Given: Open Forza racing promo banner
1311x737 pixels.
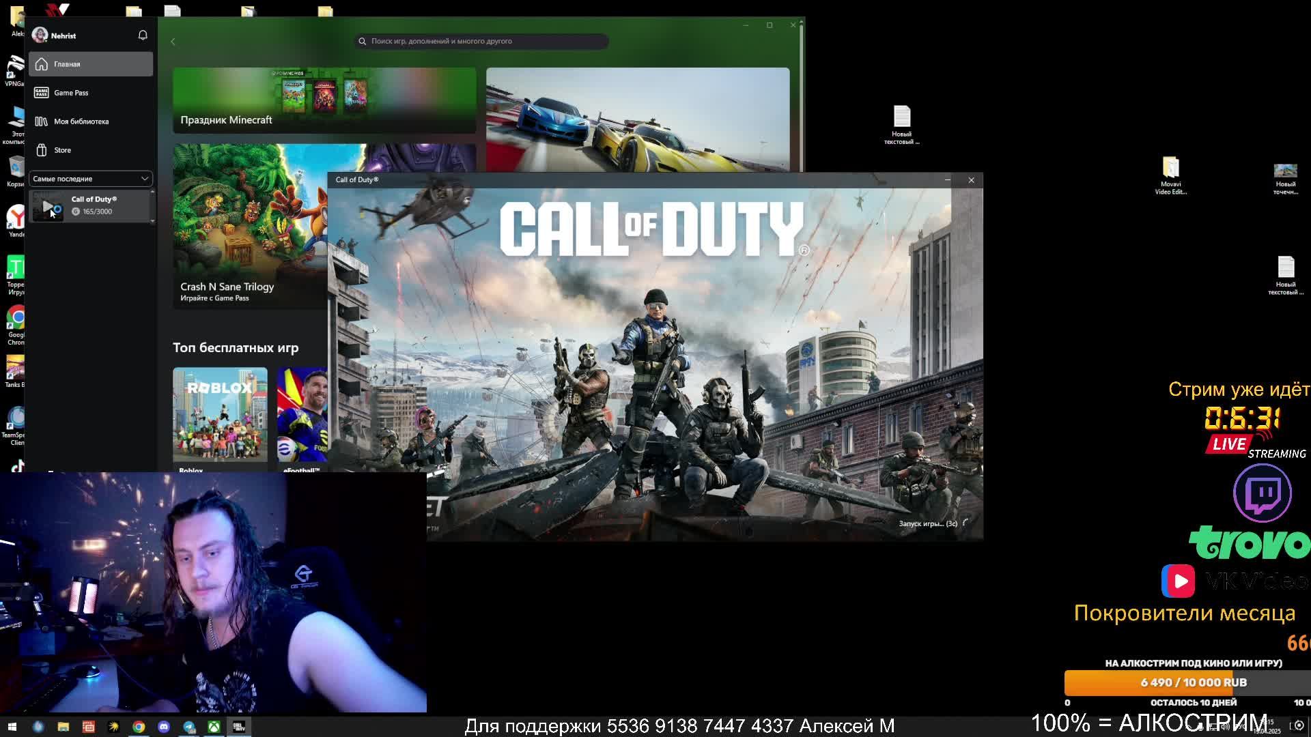Looking at the screenshot, I should point(637,119).
